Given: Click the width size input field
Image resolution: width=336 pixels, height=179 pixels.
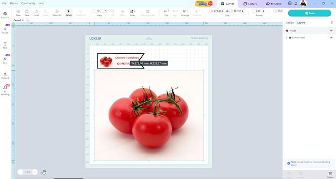Looking at the screenshot, I should [217, 11].
